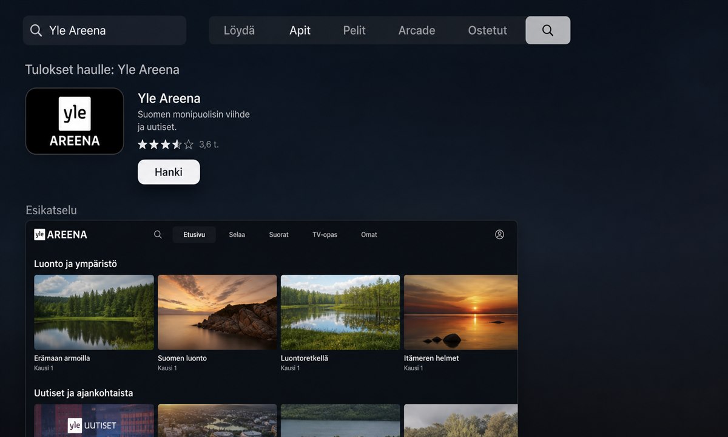Switch to the Apit tab
Image resolution: width=728 pixels, height=437 pixels.
[x=300, y=30]
